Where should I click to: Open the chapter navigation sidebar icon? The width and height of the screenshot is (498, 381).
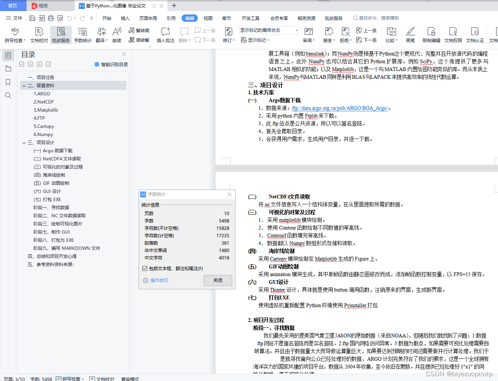click(8, 69)
